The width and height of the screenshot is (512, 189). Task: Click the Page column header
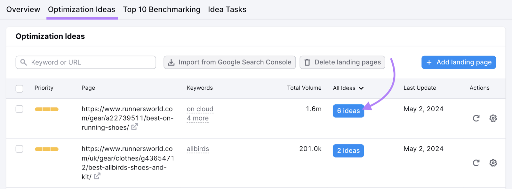click(88, 88)
